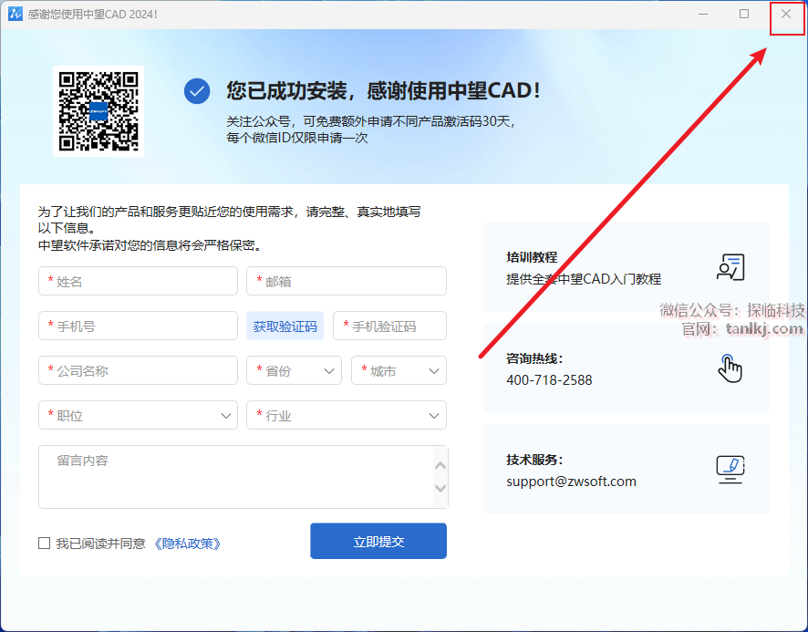Click the ZWCAD app icon in title bar
Image resolution: width=808 pixels, height=632 pixels.
pyautogui.click(x=15, y=14)
